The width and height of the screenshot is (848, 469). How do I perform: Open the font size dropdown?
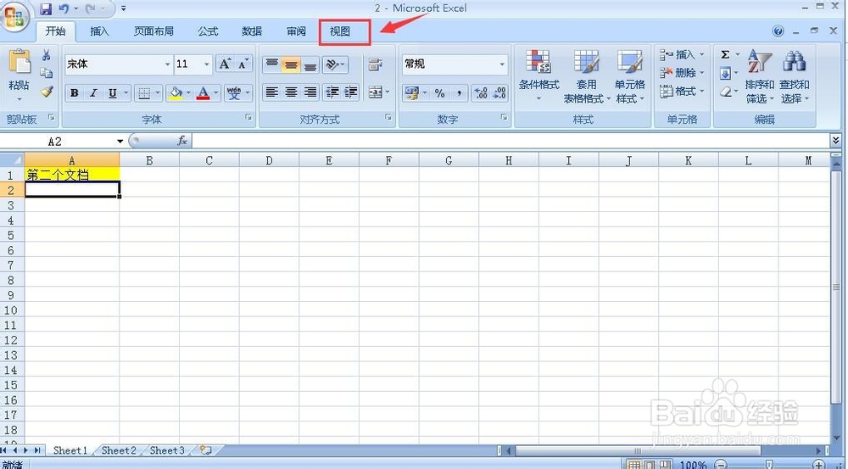tap(207, 64)
